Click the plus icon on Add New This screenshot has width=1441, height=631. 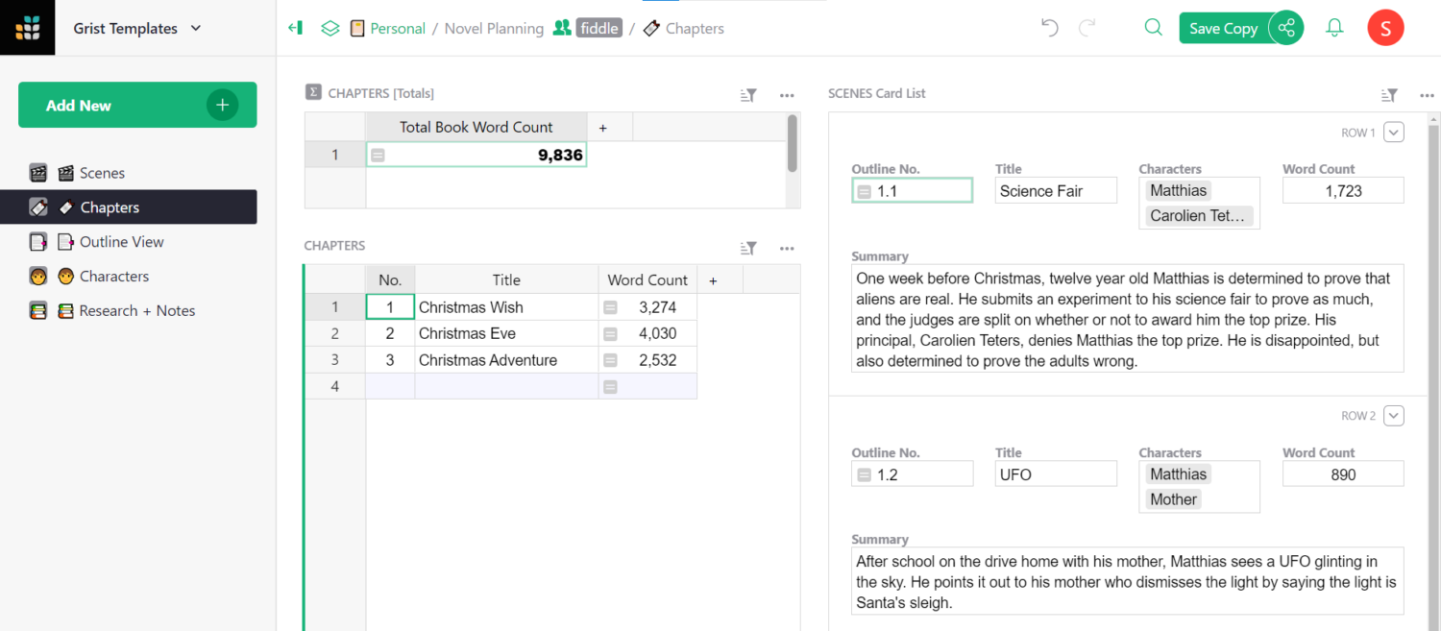(x=222, y=105)
